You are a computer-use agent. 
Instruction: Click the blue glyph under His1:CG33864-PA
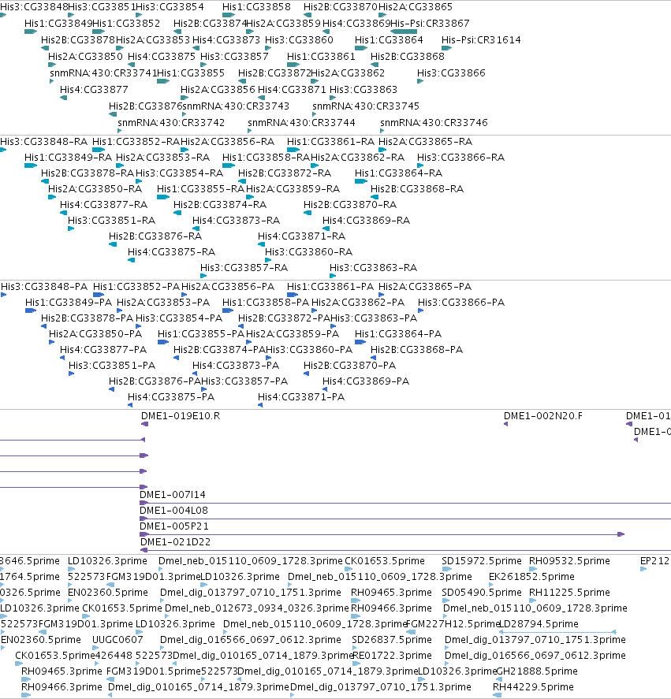[360, 342]
